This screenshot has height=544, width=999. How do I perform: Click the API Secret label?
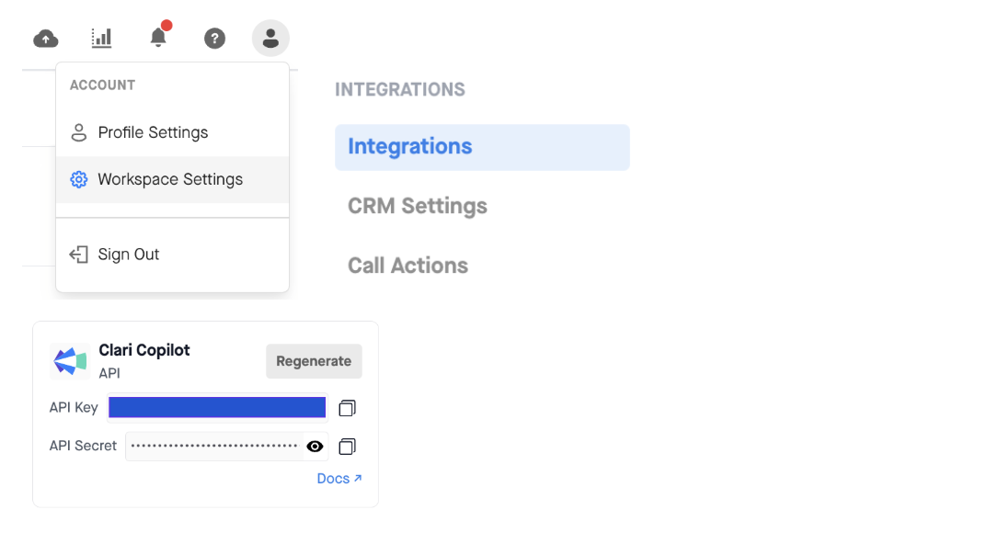[x=83, y=446]
